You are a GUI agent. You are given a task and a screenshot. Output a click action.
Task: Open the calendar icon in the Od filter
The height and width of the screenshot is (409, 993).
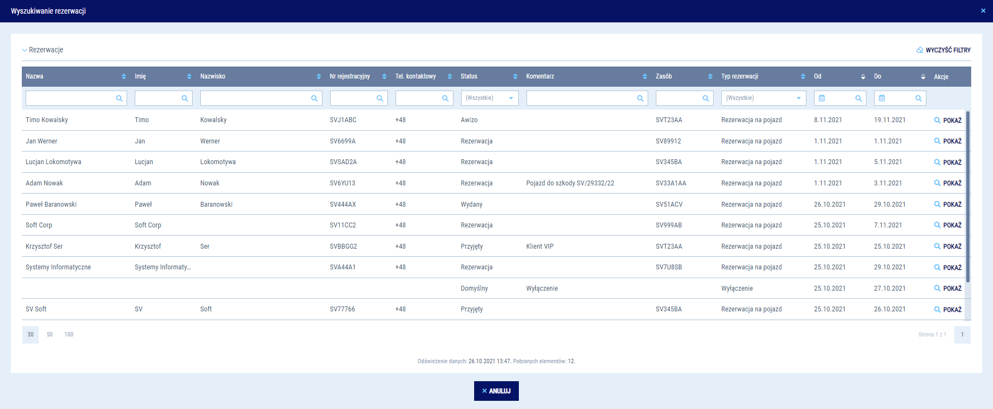822,98
